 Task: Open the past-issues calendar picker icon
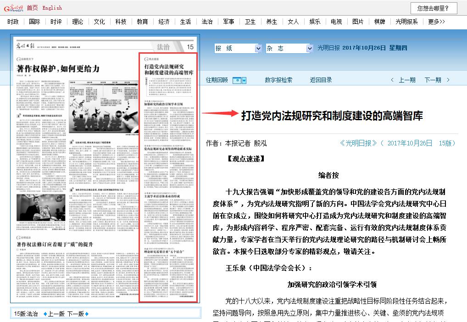(x=239, y=80)
